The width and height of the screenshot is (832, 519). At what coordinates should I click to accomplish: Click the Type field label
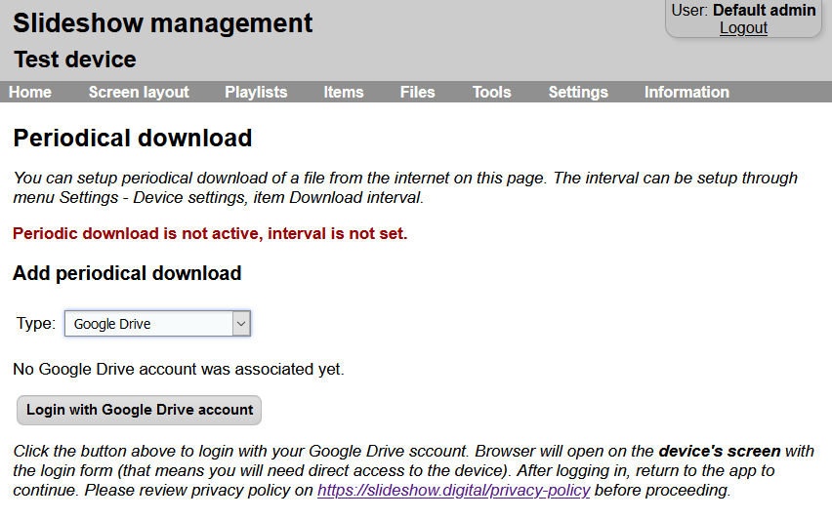point(36,324)
